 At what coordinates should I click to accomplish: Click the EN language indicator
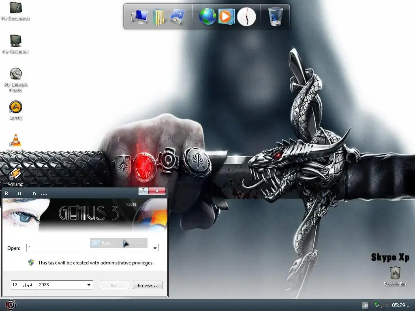365,305
